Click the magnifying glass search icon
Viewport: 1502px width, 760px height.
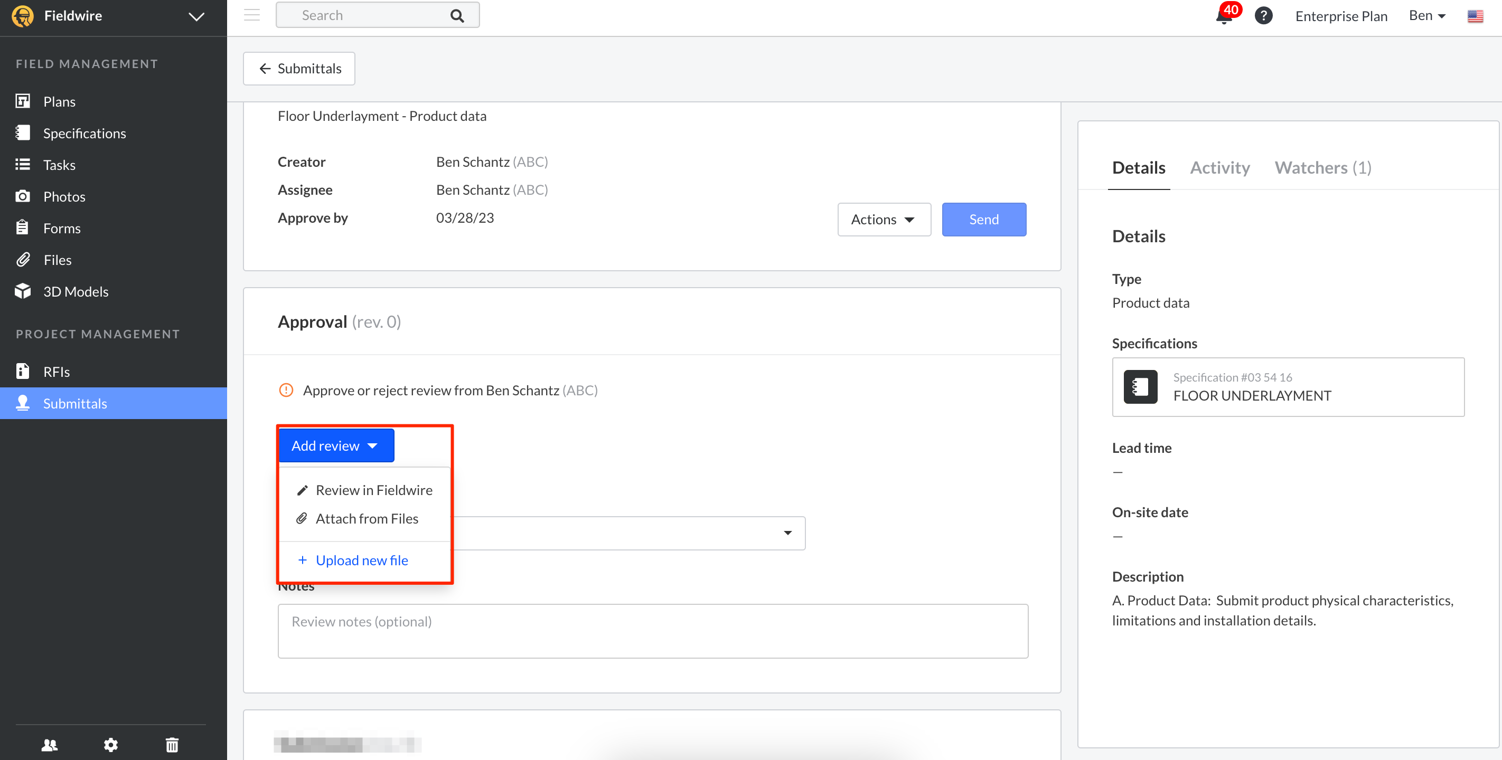pyautogui.click(x=457, y=16)
